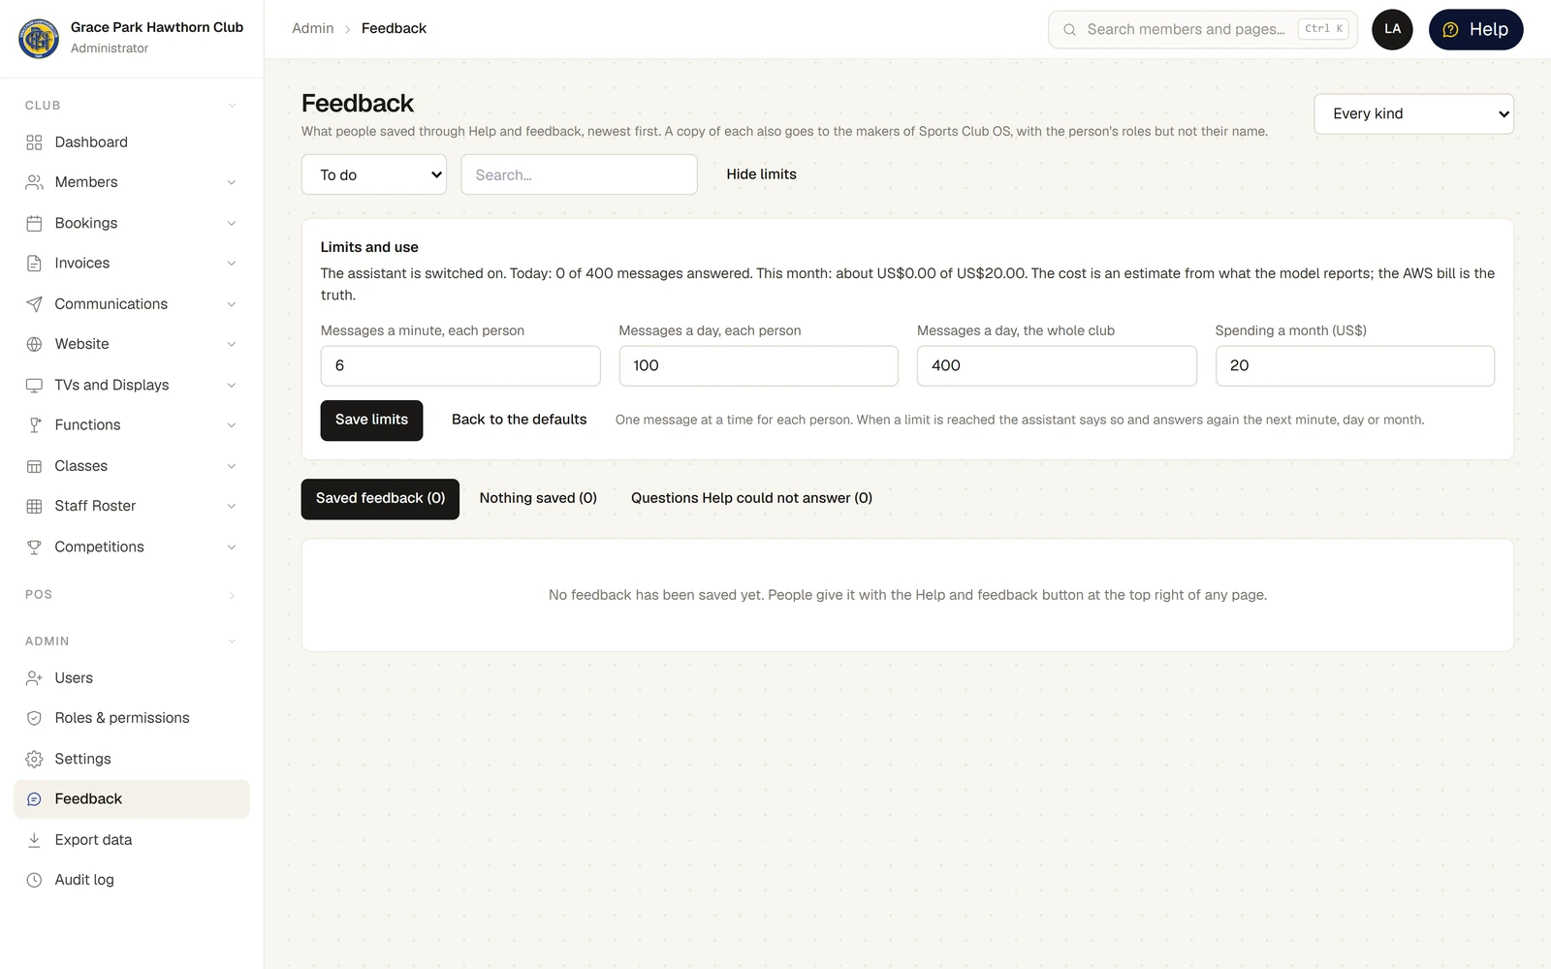
Task: Click the Roles & permissions shield icon
Action: (34, 718)
